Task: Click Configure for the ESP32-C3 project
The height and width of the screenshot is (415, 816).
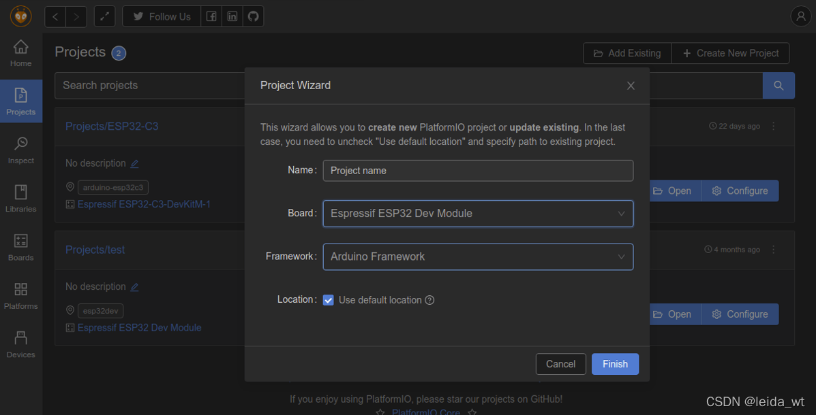Action: click(740, 191)
